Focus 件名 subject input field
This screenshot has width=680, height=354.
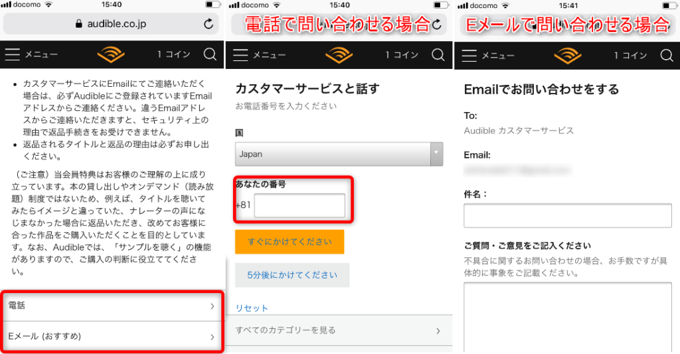click(x=567, y=215)
